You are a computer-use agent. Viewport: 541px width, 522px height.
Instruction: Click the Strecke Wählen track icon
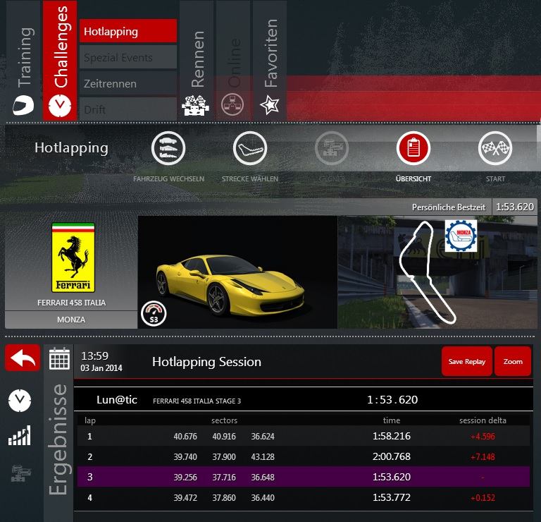[250, 148]
